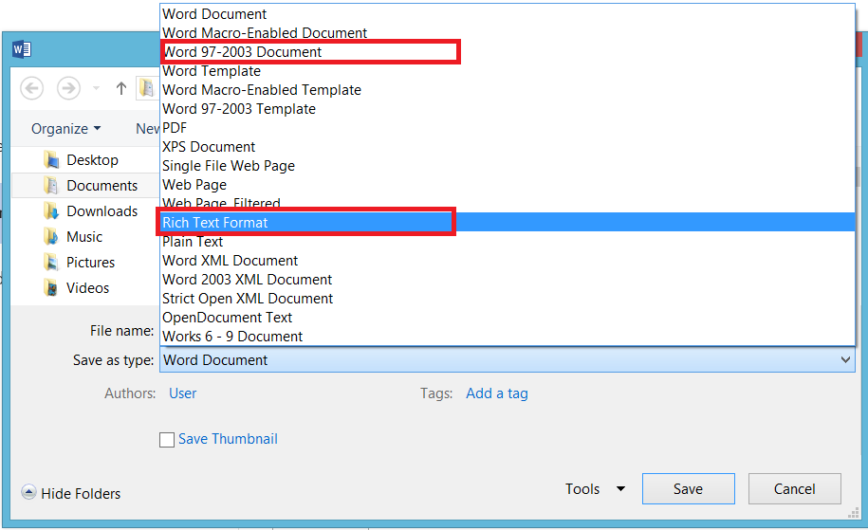
Task: Choose Web Page format option
Action: click(x=508, y=184)
